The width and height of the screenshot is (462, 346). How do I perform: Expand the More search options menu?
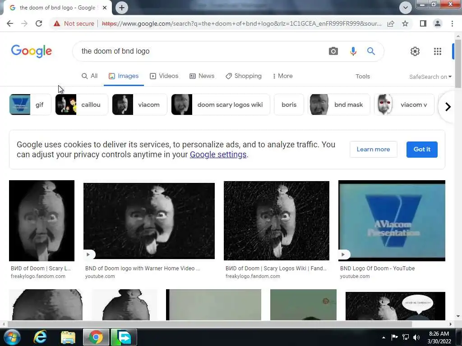282,76
